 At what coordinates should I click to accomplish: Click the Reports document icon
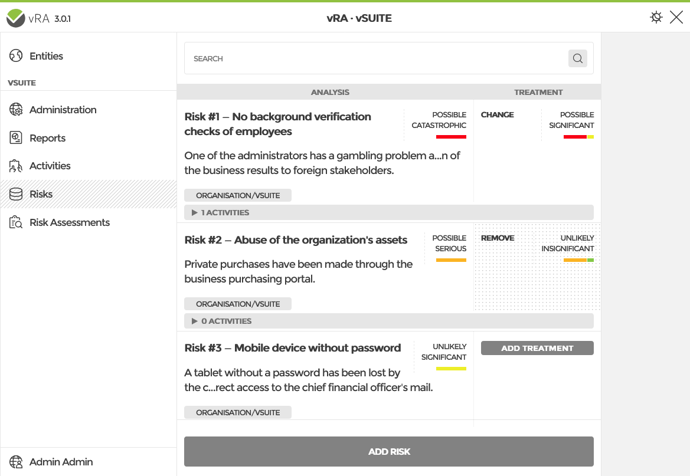point(16,138)
